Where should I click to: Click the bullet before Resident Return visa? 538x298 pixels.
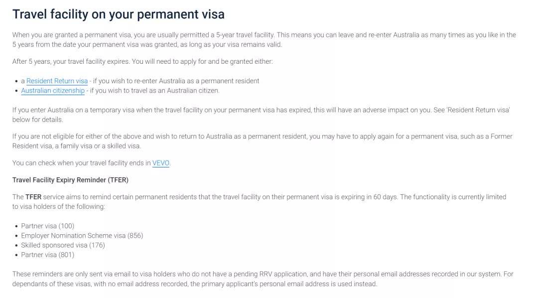(x=16, y=81)
